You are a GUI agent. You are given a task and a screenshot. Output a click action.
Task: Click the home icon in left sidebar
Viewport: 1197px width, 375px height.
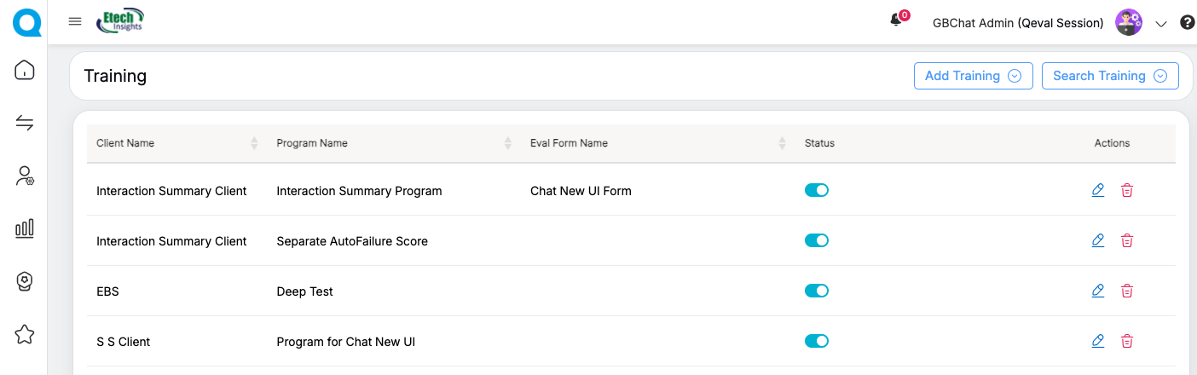point(25,70)
